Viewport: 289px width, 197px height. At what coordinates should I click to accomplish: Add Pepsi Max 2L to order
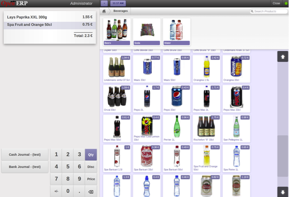(207, 99)
